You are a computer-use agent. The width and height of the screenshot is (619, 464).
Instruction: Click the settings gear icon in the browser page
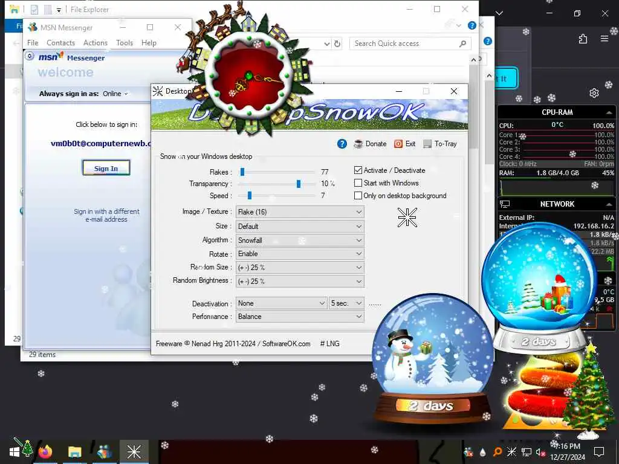point(594,93)
